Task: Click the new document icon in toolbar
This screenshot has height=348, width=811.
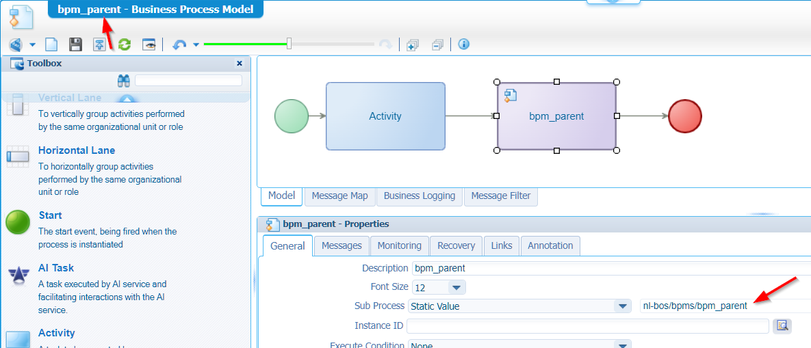Action: [x=51, y=44]
